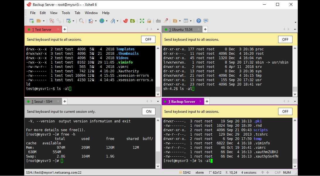
Task: Lock the screen using the padlock icon
Action: pos(149,21)
